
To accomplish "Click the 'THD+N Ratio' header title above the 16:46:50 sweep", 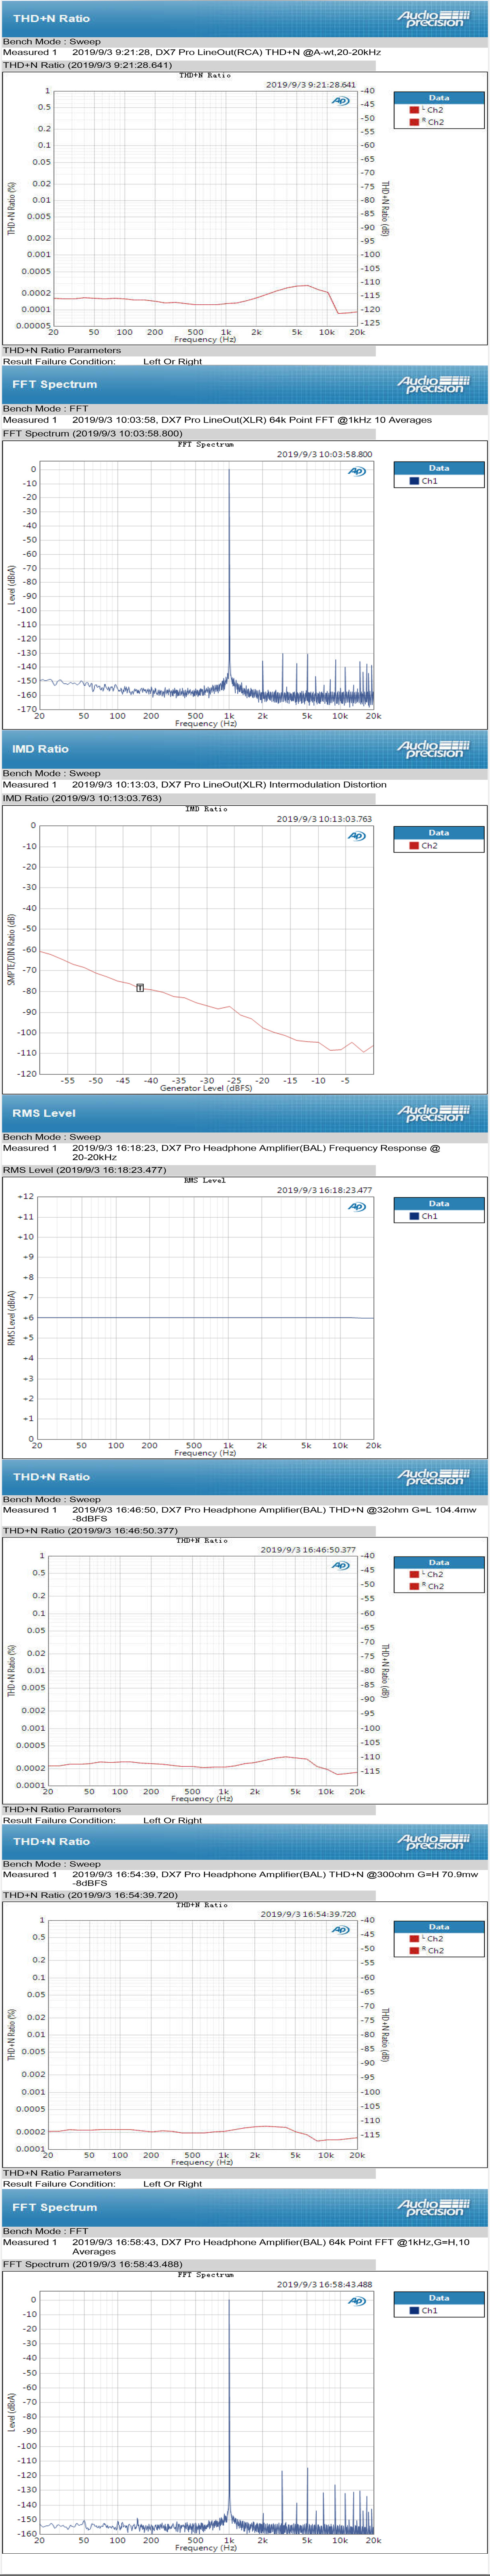I will pos(51,1477).
